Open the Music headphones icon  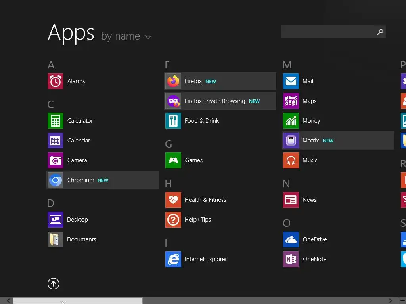[291, 160]
